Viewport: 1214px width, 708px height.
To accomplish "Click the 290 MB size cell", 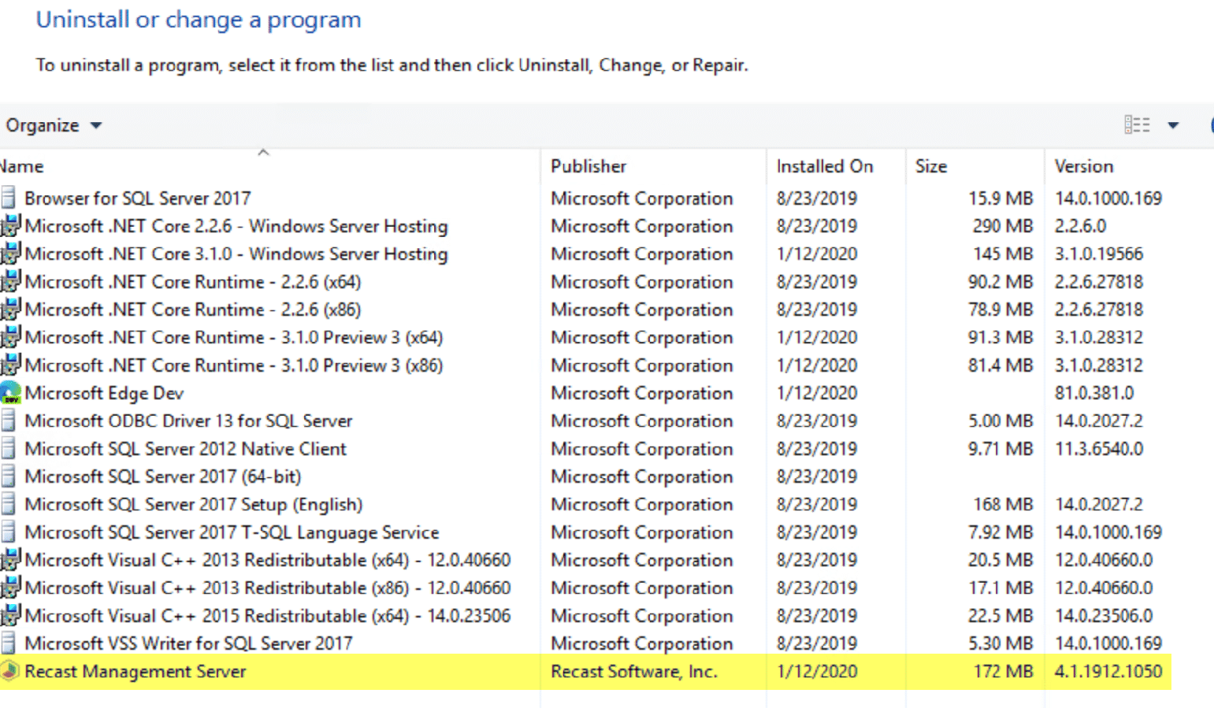I will coord(1003,226).
